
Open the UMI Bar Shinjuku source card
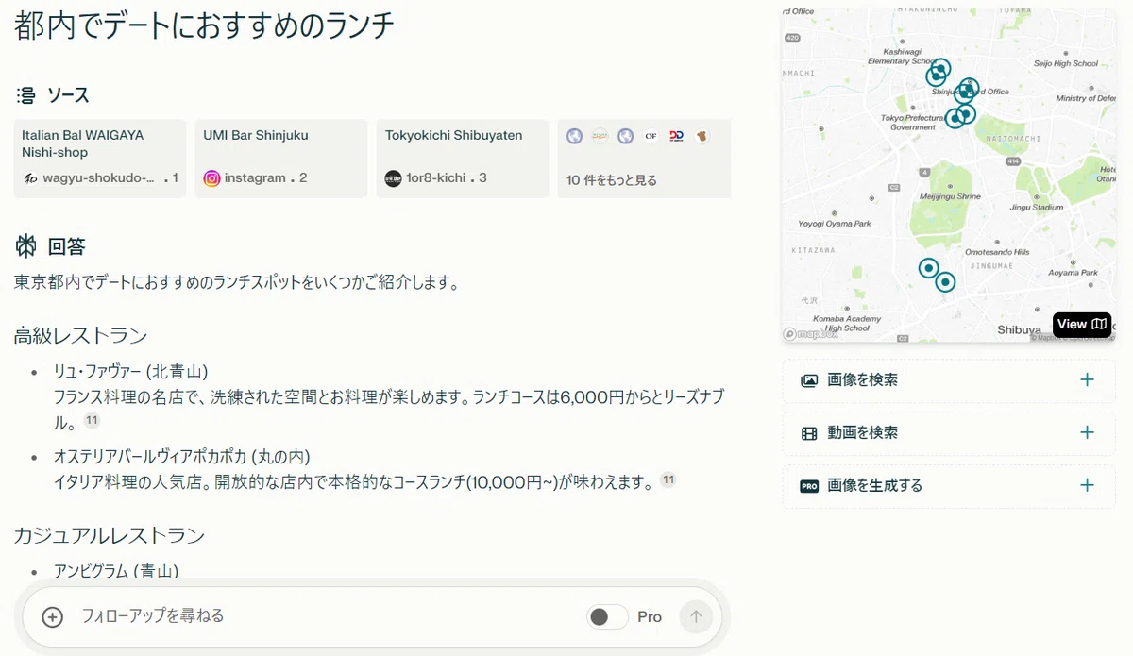(281, 159)
